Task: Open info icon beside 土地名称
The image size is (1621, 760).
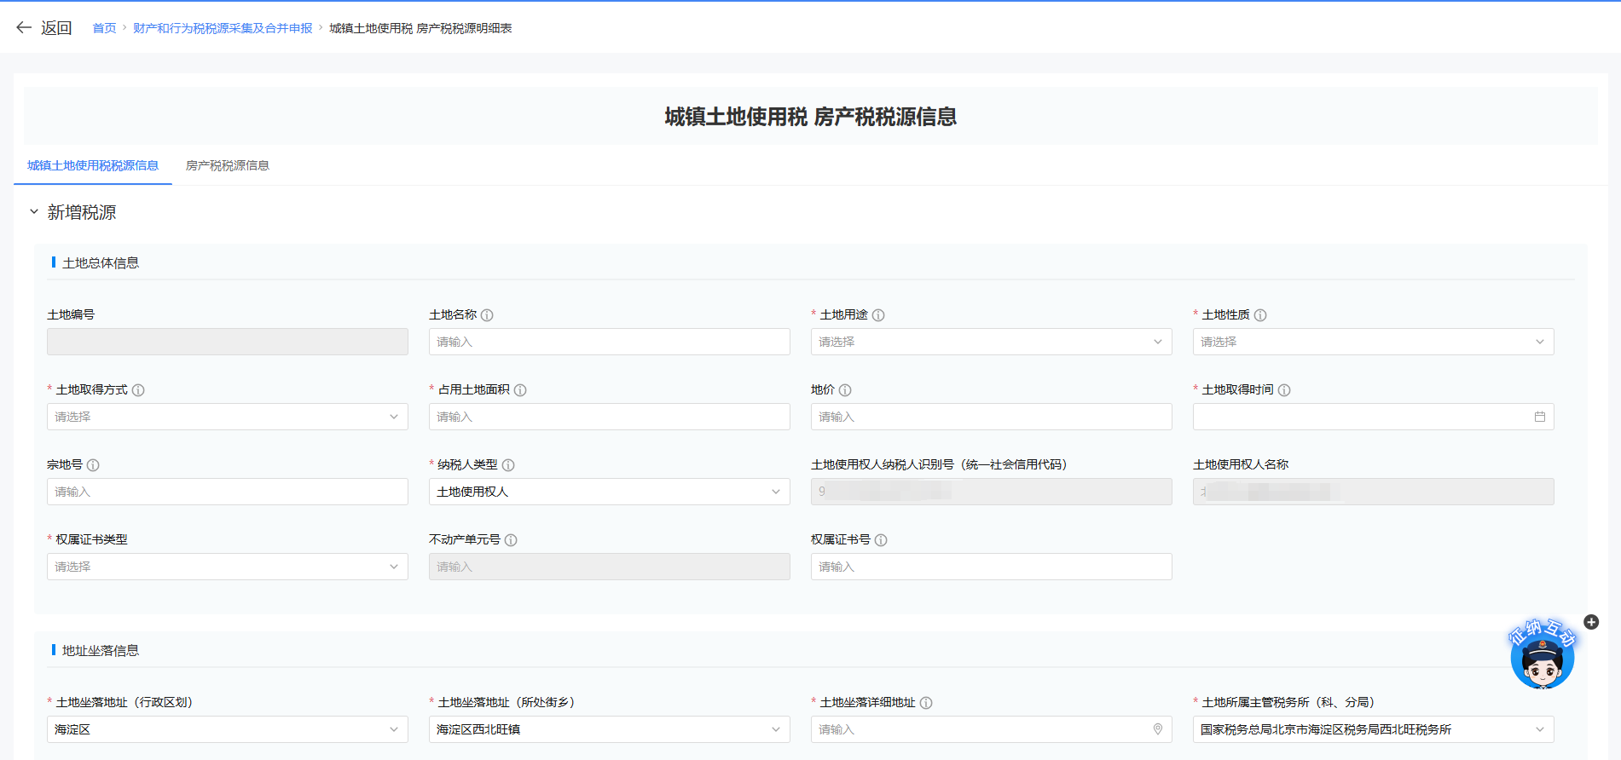Action: 487,315
